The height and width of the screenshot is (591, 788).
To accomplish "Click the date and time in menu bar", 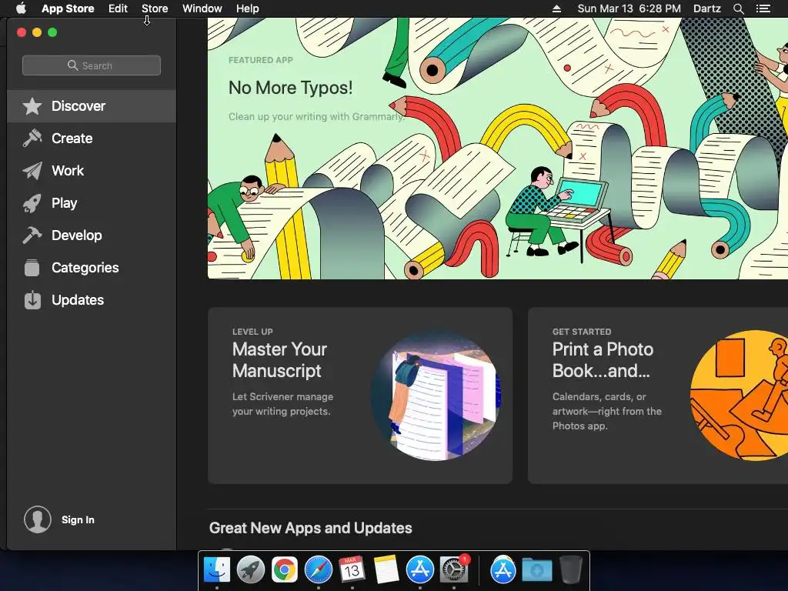I will click(629, 8).
